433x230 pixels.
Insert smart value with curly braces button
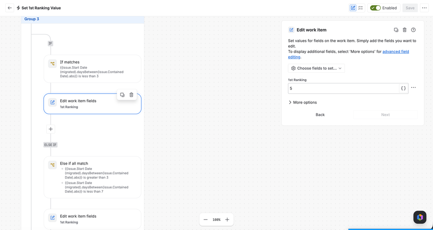point(404,88)
